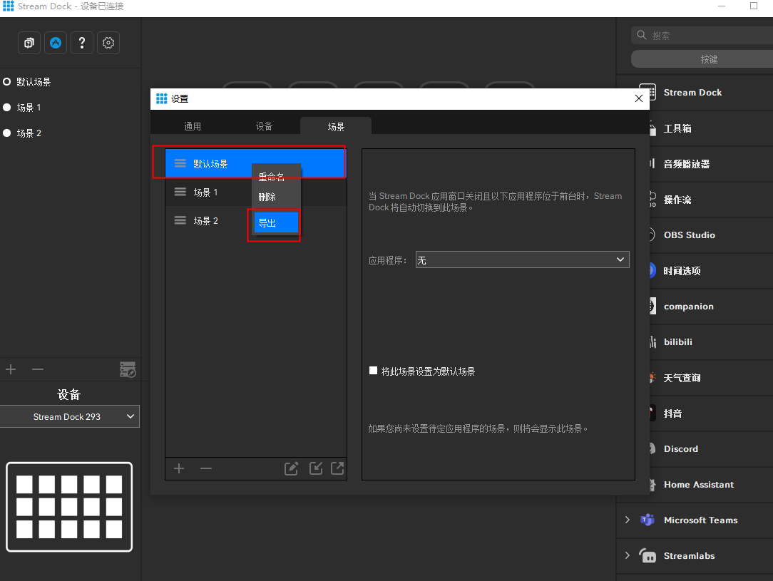This screenshot has height=581, width=773.
Task: Click the export scene icon in settings
Action: pos(338,468)
